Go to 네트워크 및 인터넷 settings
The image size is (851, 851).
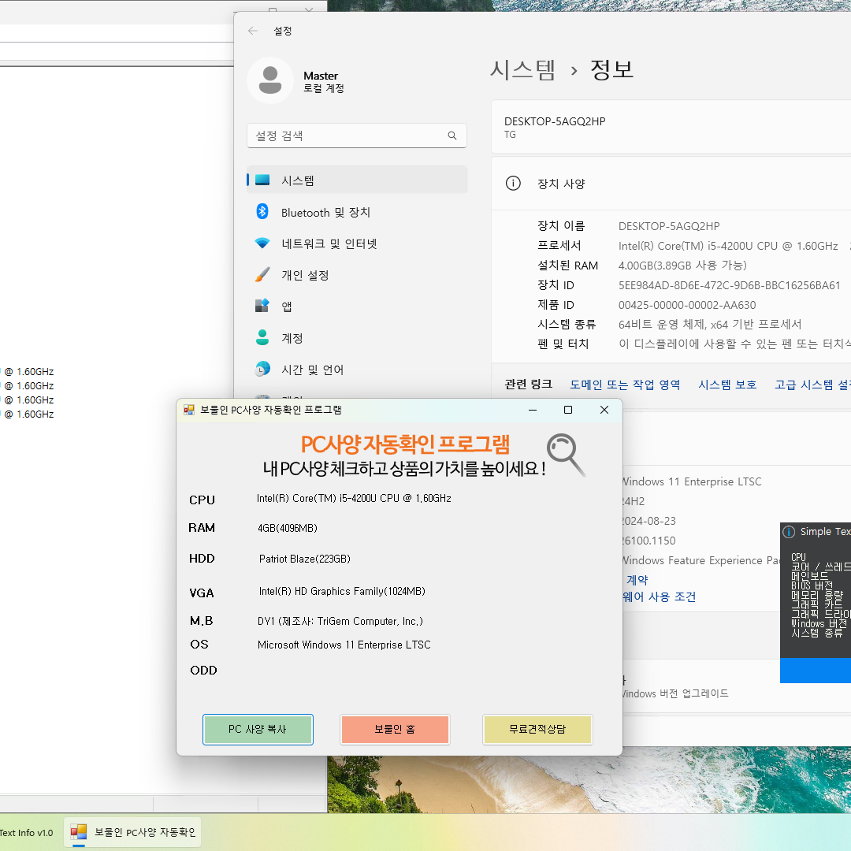357,243
